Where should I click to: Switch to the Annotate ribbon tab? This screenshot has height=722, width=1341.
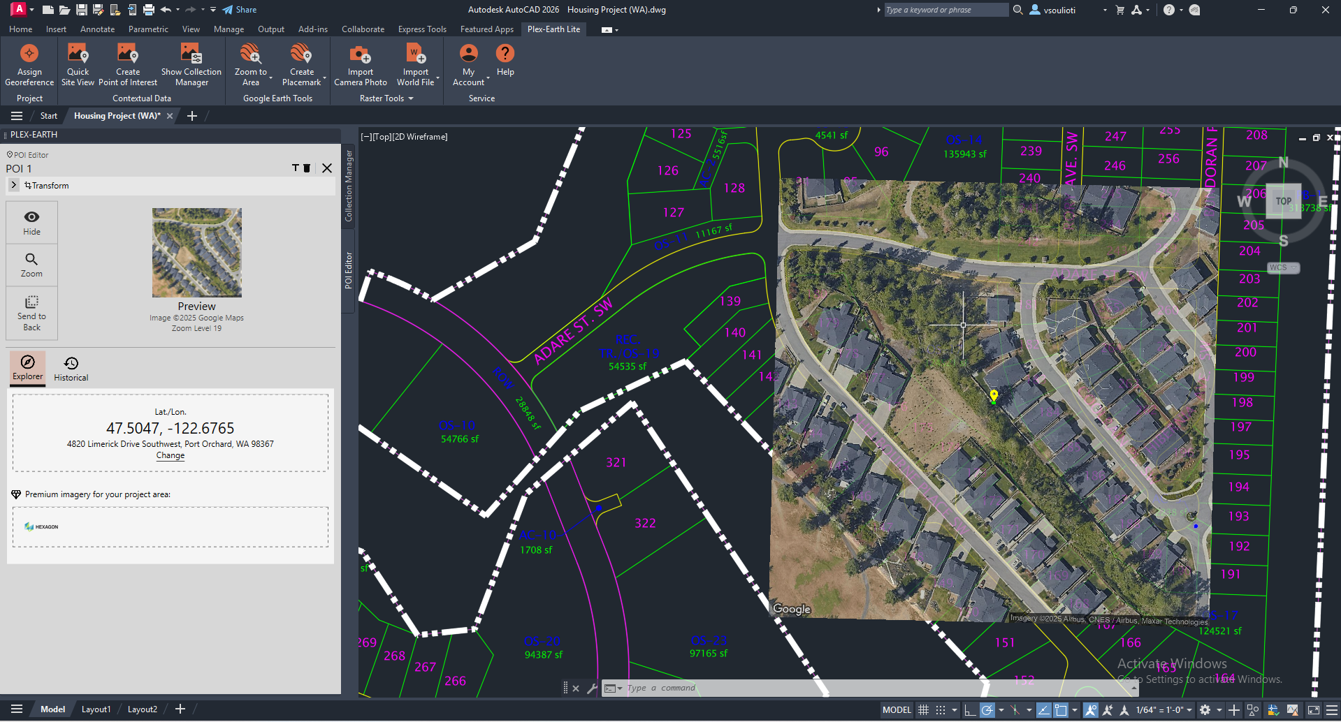(97, 29)
